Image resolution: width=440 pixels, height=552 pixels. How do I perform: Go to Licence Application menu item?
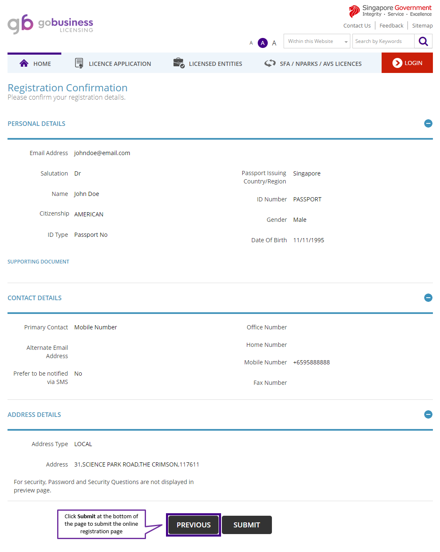point(120,64)
